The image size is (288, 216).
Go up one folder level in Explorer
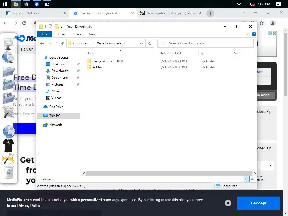pos(63,43)
